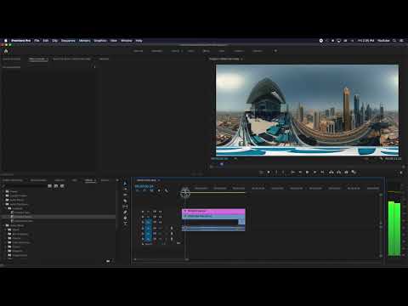
Task: Click Go to In point button
Action: pyautogui.click(x=293, y=172)
